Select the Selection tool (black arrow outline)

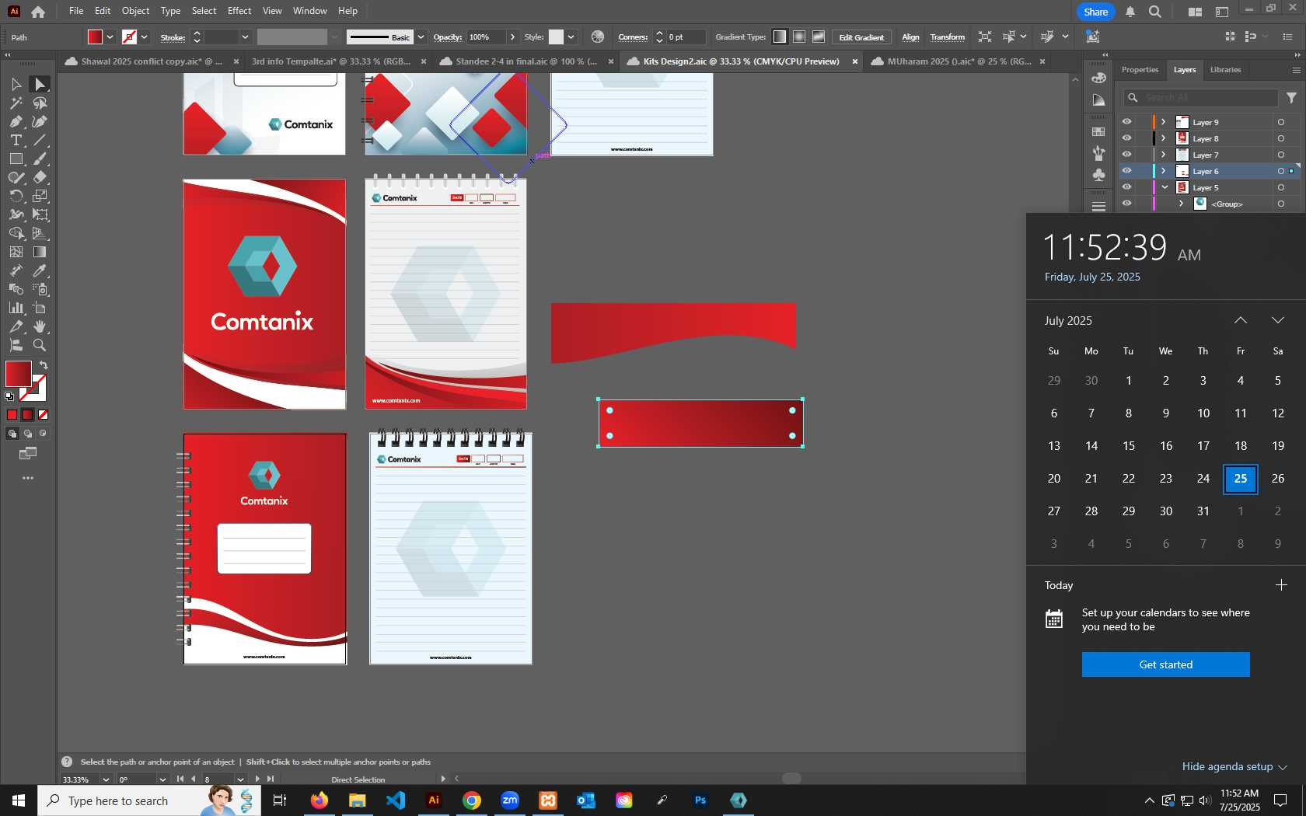(16, 84)
